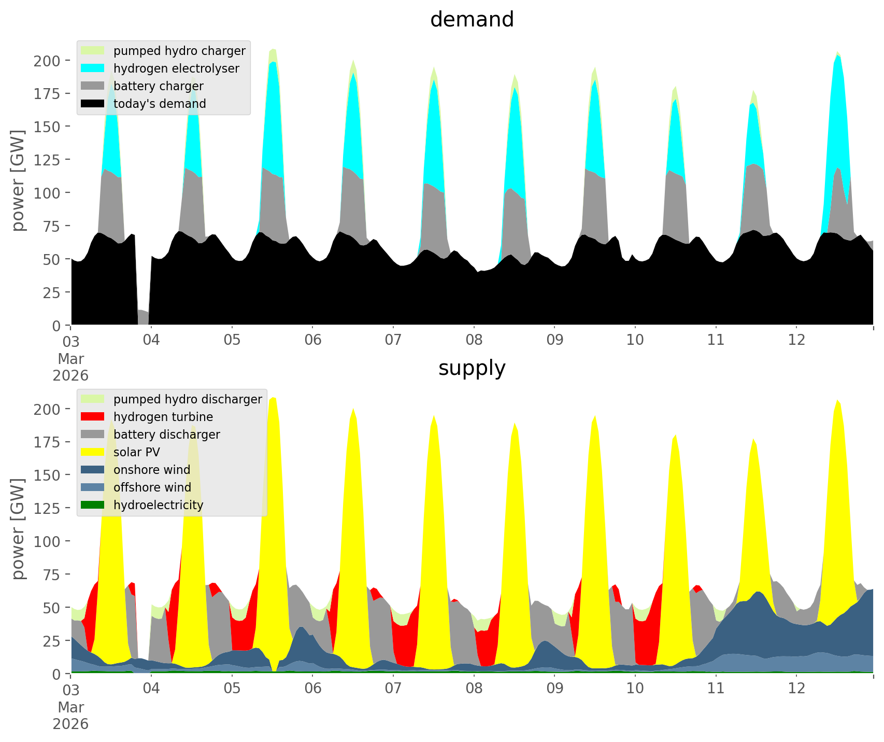
Task: Click the green hydroelectricity legend swatch
Action: [93, 505]
